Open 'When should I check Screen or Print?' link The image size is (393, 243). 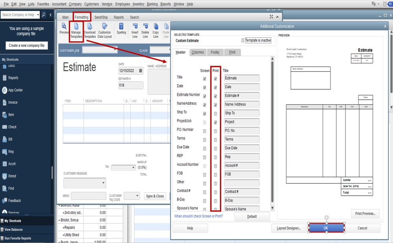tap(199, 216)
